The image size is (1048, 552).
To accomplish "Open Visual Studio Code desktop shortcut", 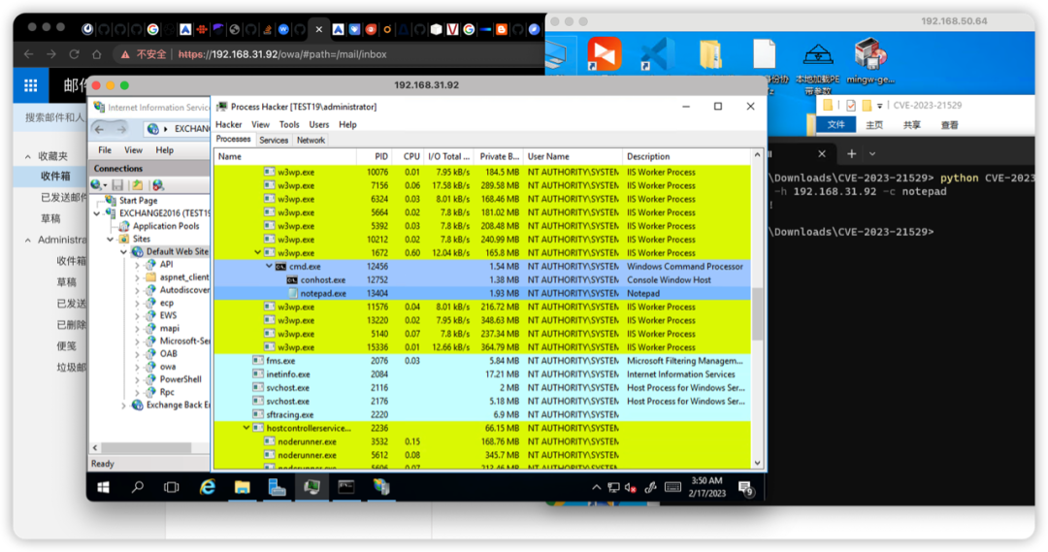I will click(x=655, y=54).
